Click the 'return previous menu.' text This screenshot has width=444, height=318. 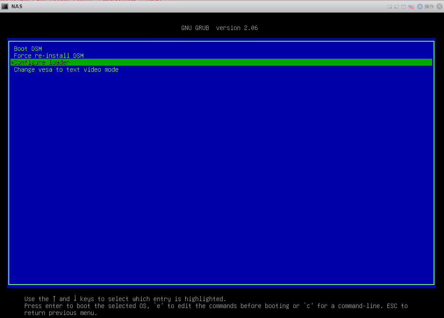click(x=61, y=313)
